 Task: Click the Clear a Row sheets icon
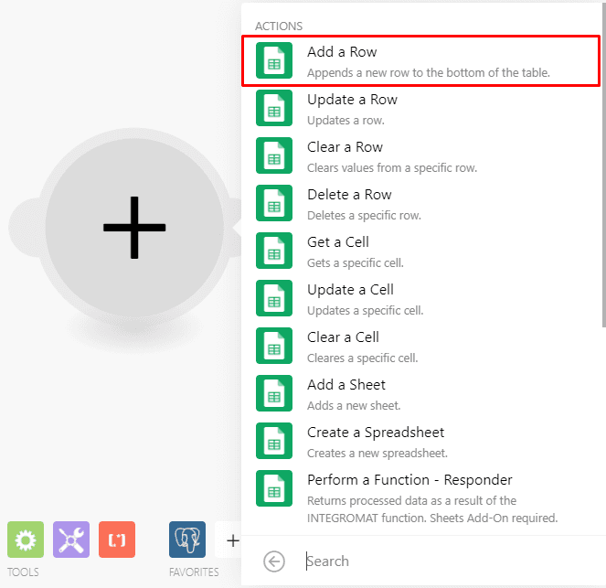tap(274, 156)
